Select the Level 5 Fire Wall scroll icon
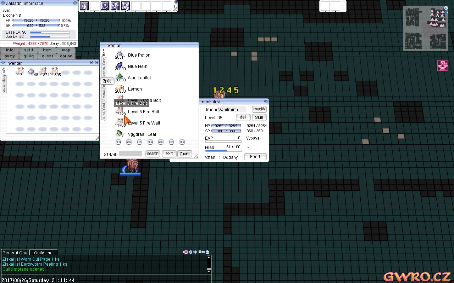The image size is (454, 283). 120,121
